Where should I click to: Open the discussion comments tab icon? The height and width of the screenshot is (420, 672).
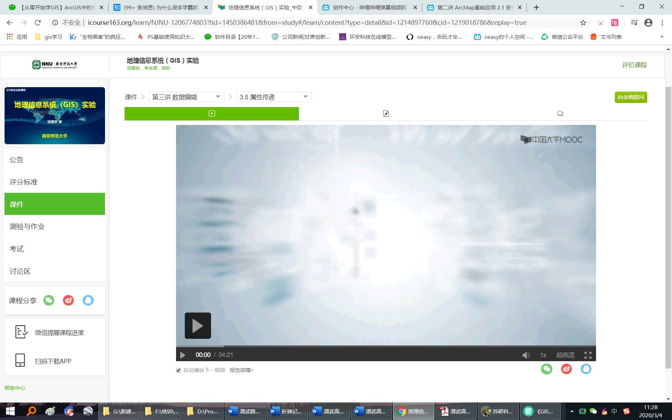(560, 113)
